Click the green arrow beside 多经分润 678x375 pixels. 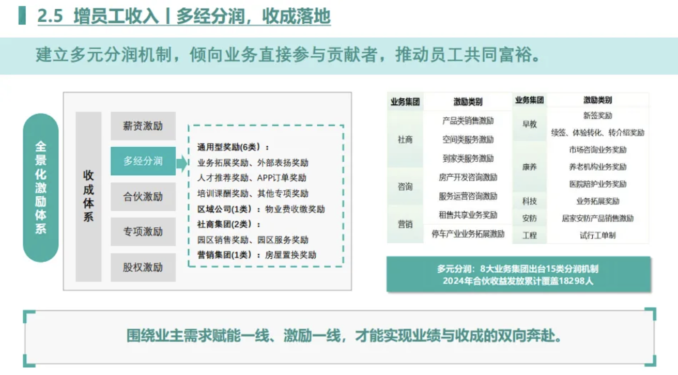pyautogui.click(x=182, y=164)
